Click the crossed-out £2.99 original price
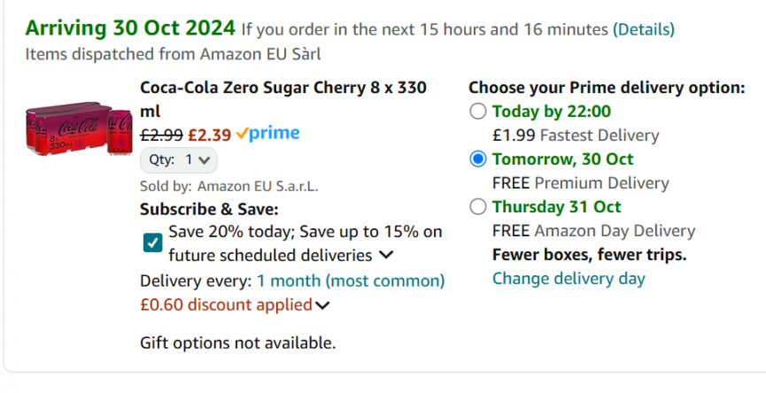The width and height of the screenshot is (766, 393). [161, 135]
